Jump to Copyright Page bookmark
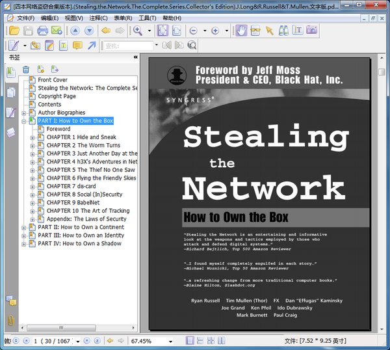 click(x=57, y=96)
